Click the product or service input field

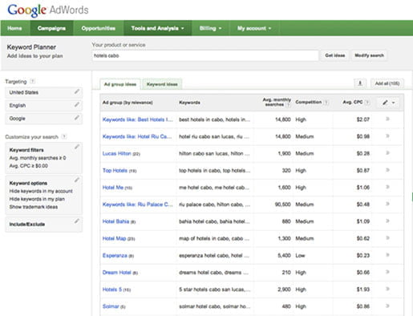[205, 55]
